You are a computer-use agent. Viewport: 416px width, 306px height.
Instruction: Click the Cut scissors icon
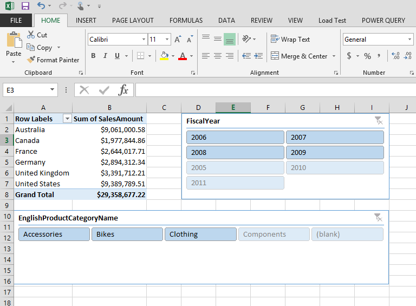click(31, 35)
